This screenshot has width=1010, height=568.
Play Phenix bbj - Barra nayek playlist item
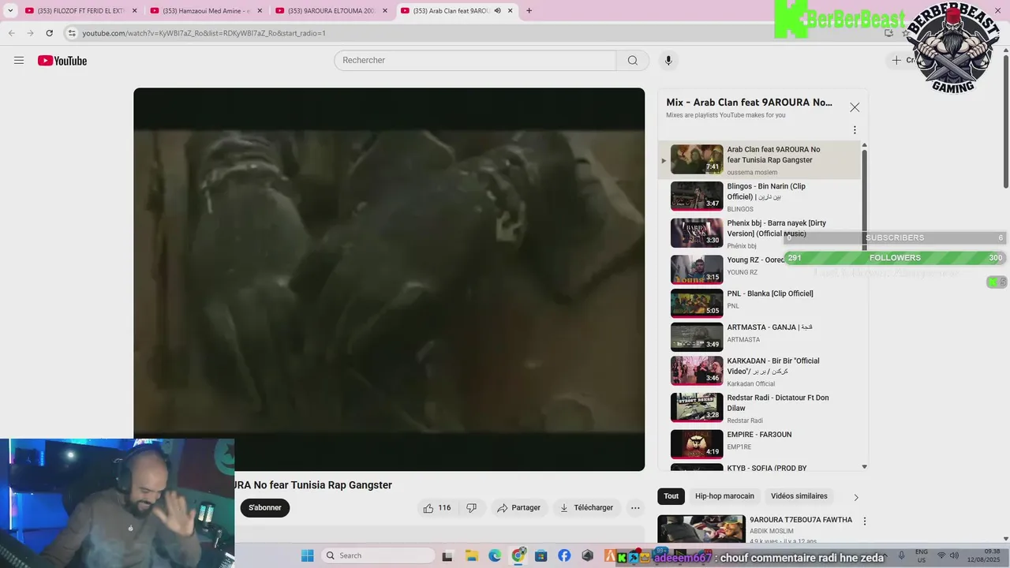click(761, 234)
